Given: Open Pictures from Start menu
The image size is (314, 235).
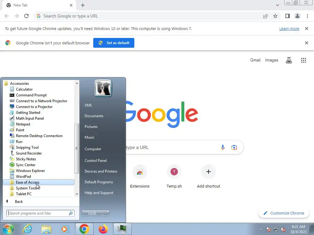Looking at the screenshot, I should 91,127.
